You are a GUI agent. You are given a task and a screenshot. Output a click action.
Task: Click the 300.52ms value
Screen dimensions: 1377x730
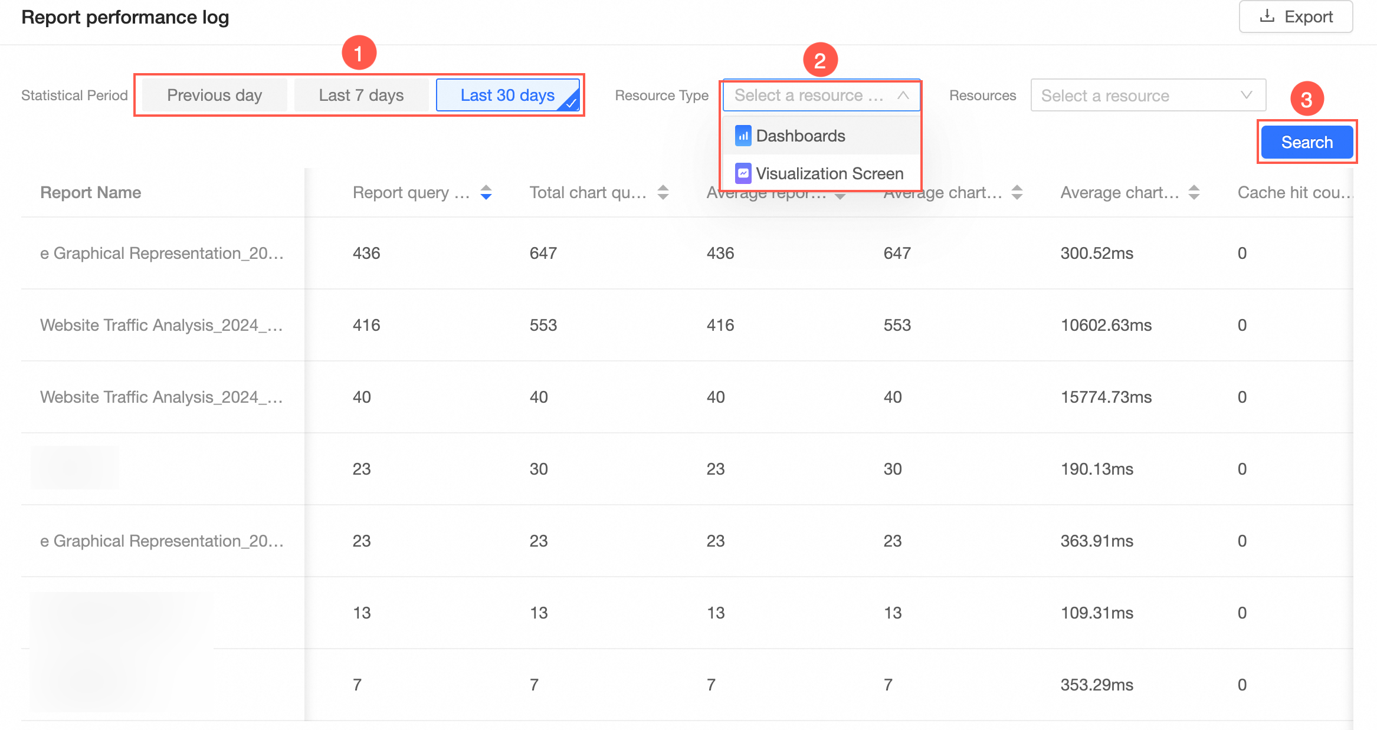tap(1097, 253)
